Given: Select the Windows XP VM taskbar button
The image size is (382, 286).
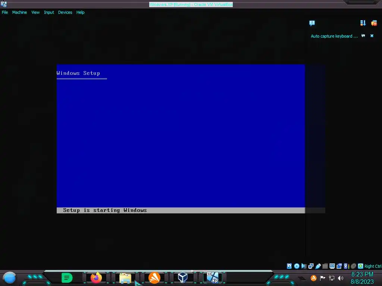Looking at the screenshot, I should pos(213,278).
